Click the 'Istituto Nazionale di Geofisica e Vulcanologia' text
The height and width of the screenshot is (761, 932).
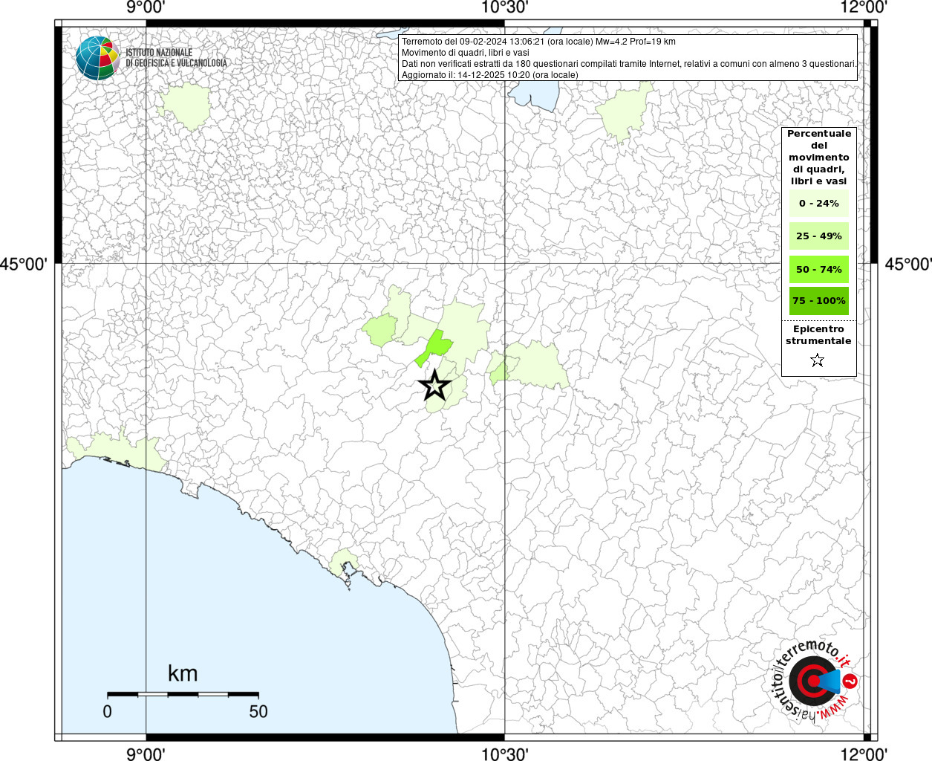coord(176,58)
